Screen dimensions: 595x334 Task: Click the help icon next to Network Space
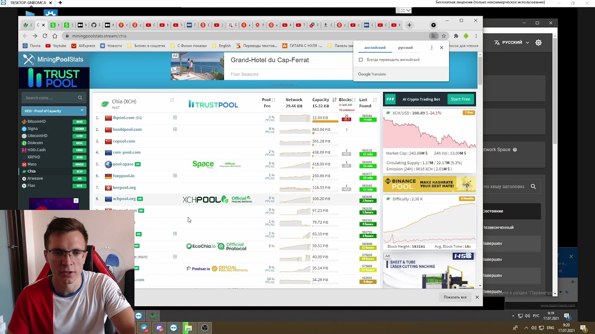515,150
